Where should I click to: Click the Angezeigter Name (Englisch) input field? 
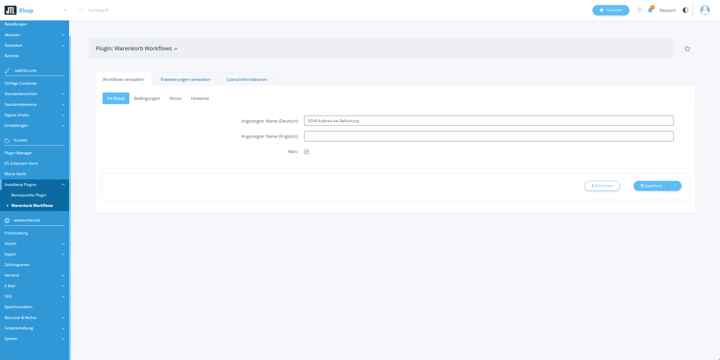point(488,136)
